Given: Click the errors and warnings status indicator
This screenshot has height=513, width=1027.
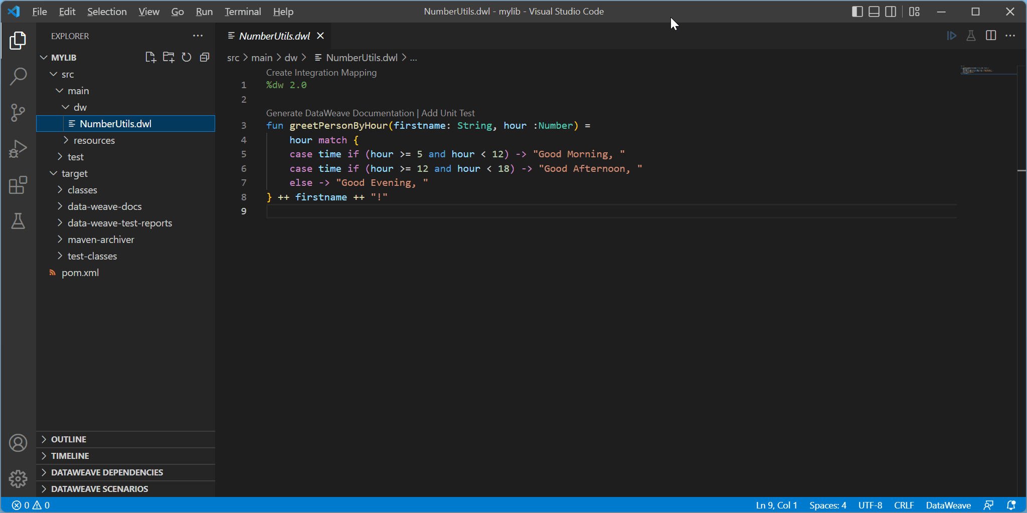Looking at the screenshot, I should pyautogui.click(x=31, y=505).
